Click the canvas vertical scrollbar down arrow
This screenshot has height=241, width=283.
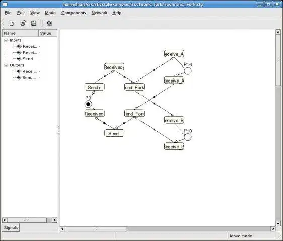coord(278,224)
